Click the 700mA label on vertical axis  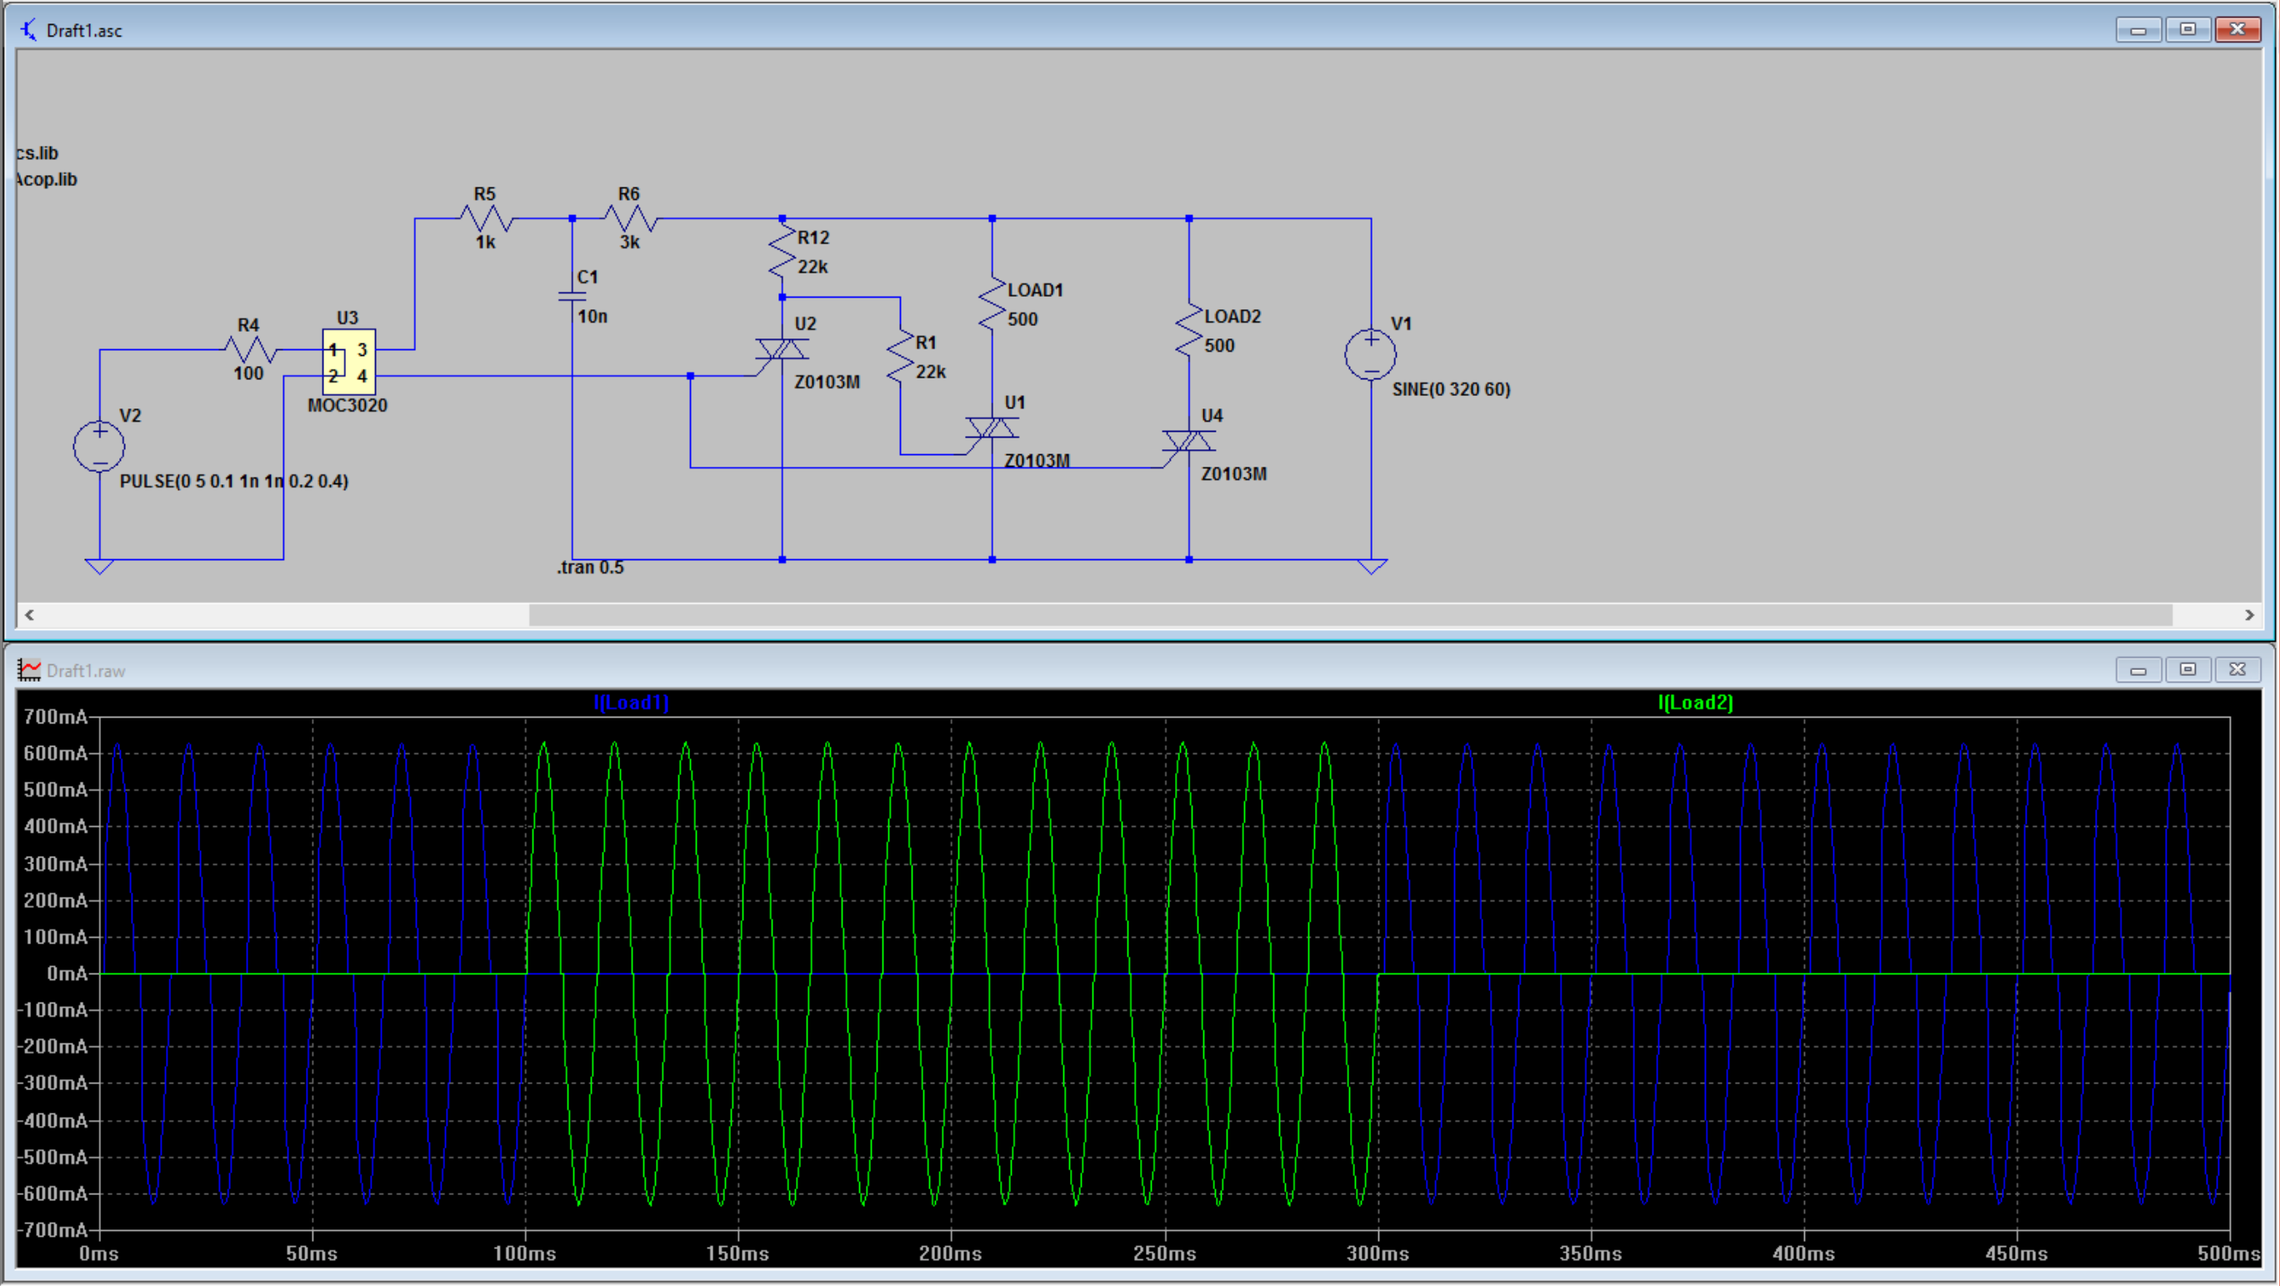tap(55, 717)
